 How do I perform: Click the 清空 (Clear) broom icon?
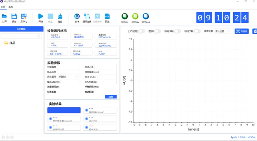tap(60, 16)
